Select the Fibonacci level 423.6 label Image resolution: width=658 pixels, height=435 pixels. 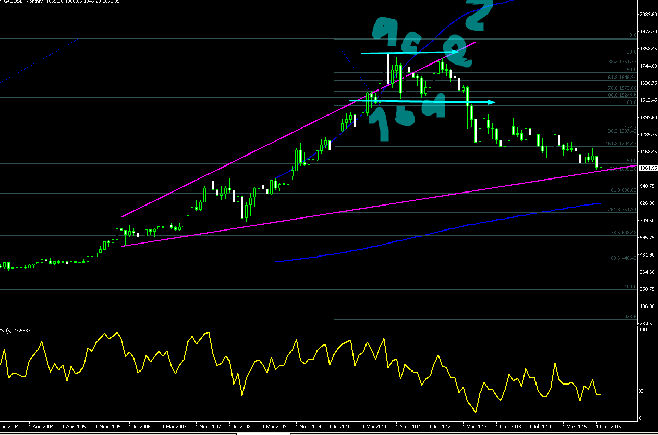tap(631, 317)
